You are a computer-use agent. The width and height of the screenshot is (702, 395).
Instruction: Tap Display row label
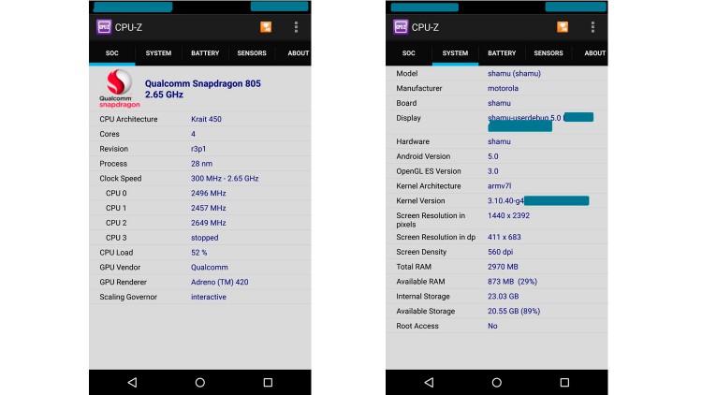[x=408, y=118]
